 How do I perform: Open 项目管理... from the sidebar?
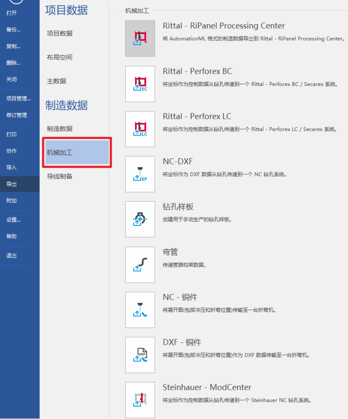coord(18,98)
